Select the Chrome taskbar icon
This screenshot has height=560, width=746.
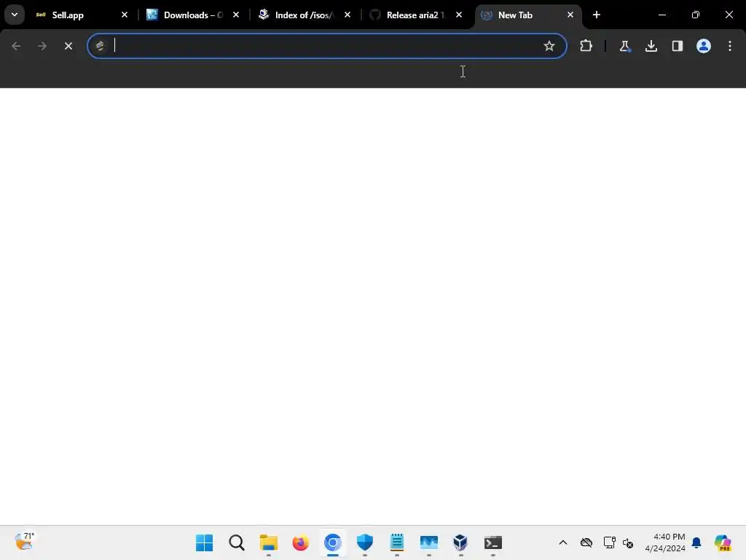pos(332,542)
